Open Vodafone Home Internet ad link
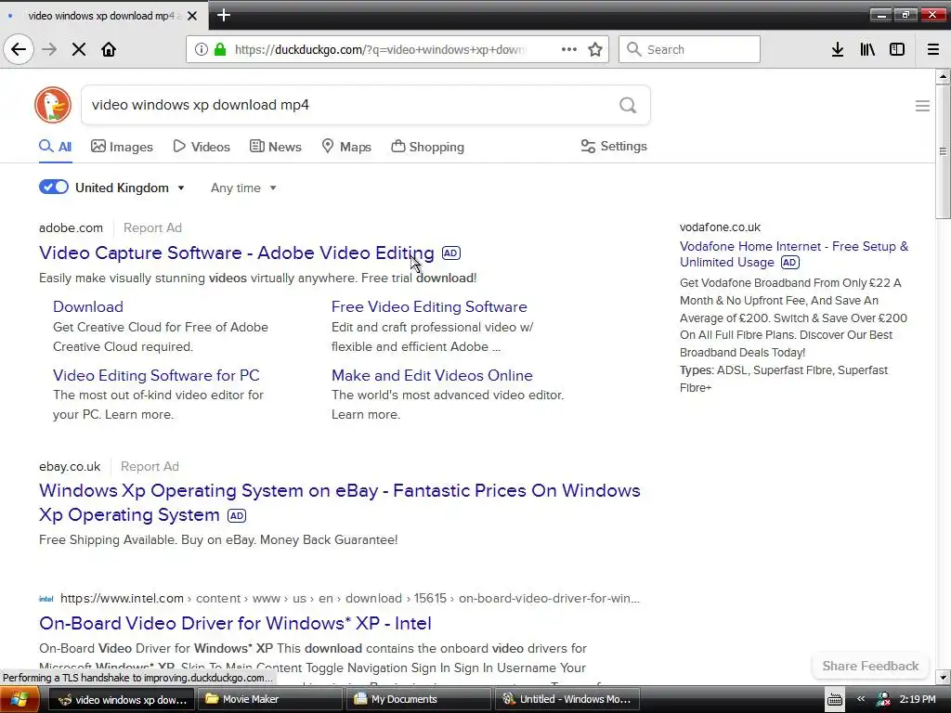 point(794,254)
